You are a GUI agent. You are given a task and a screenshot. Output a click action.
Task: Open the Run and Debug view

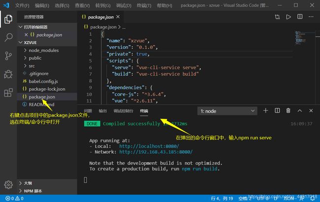[8, 74]
